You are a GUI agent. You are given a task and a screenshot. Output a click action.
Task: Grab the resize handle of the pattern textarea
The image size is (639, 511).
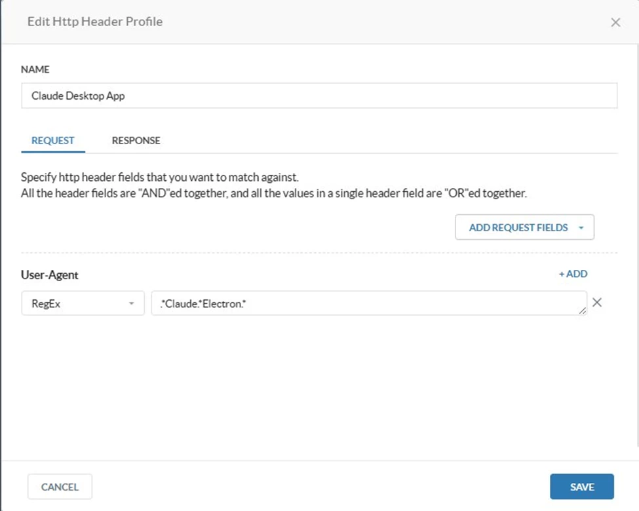pos(583,311)
